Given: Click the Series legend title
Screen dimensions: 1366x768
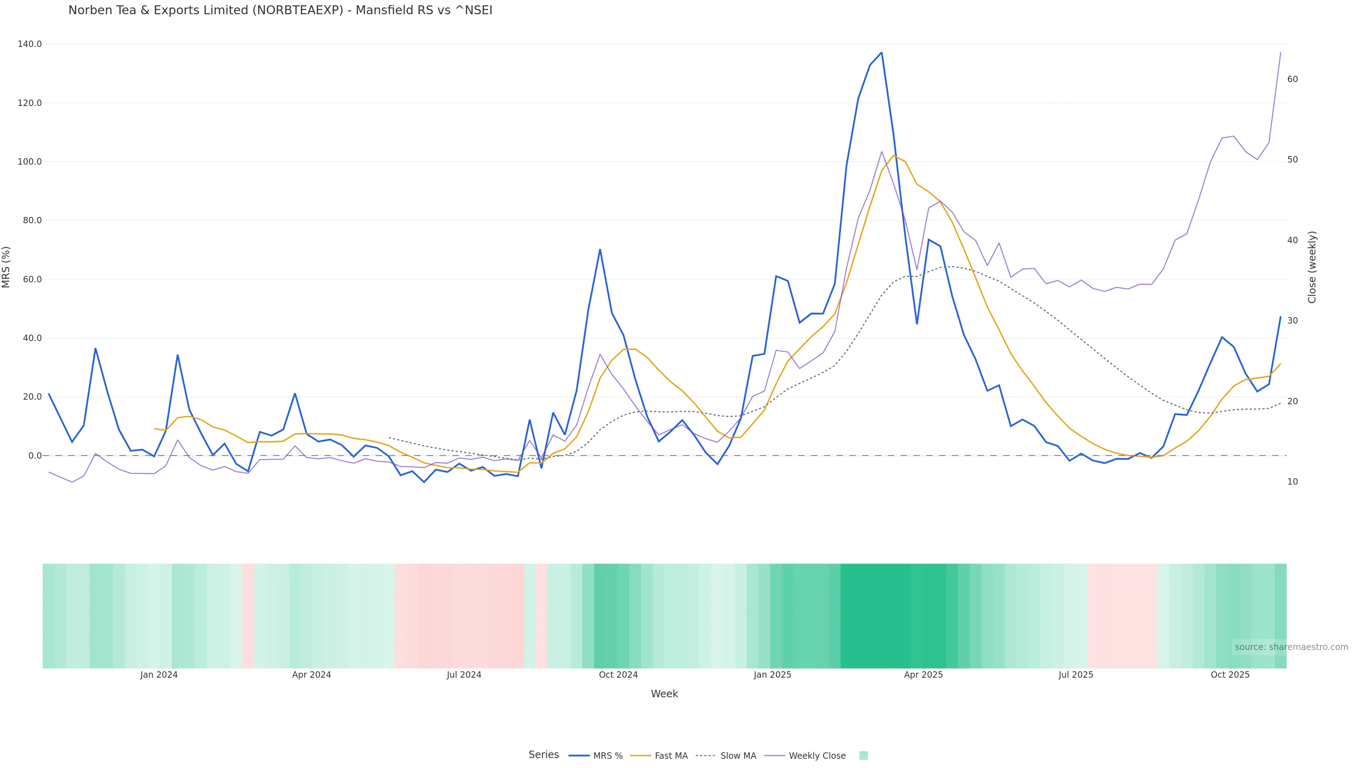Looking at the screenshot, I should click(544, 755).
